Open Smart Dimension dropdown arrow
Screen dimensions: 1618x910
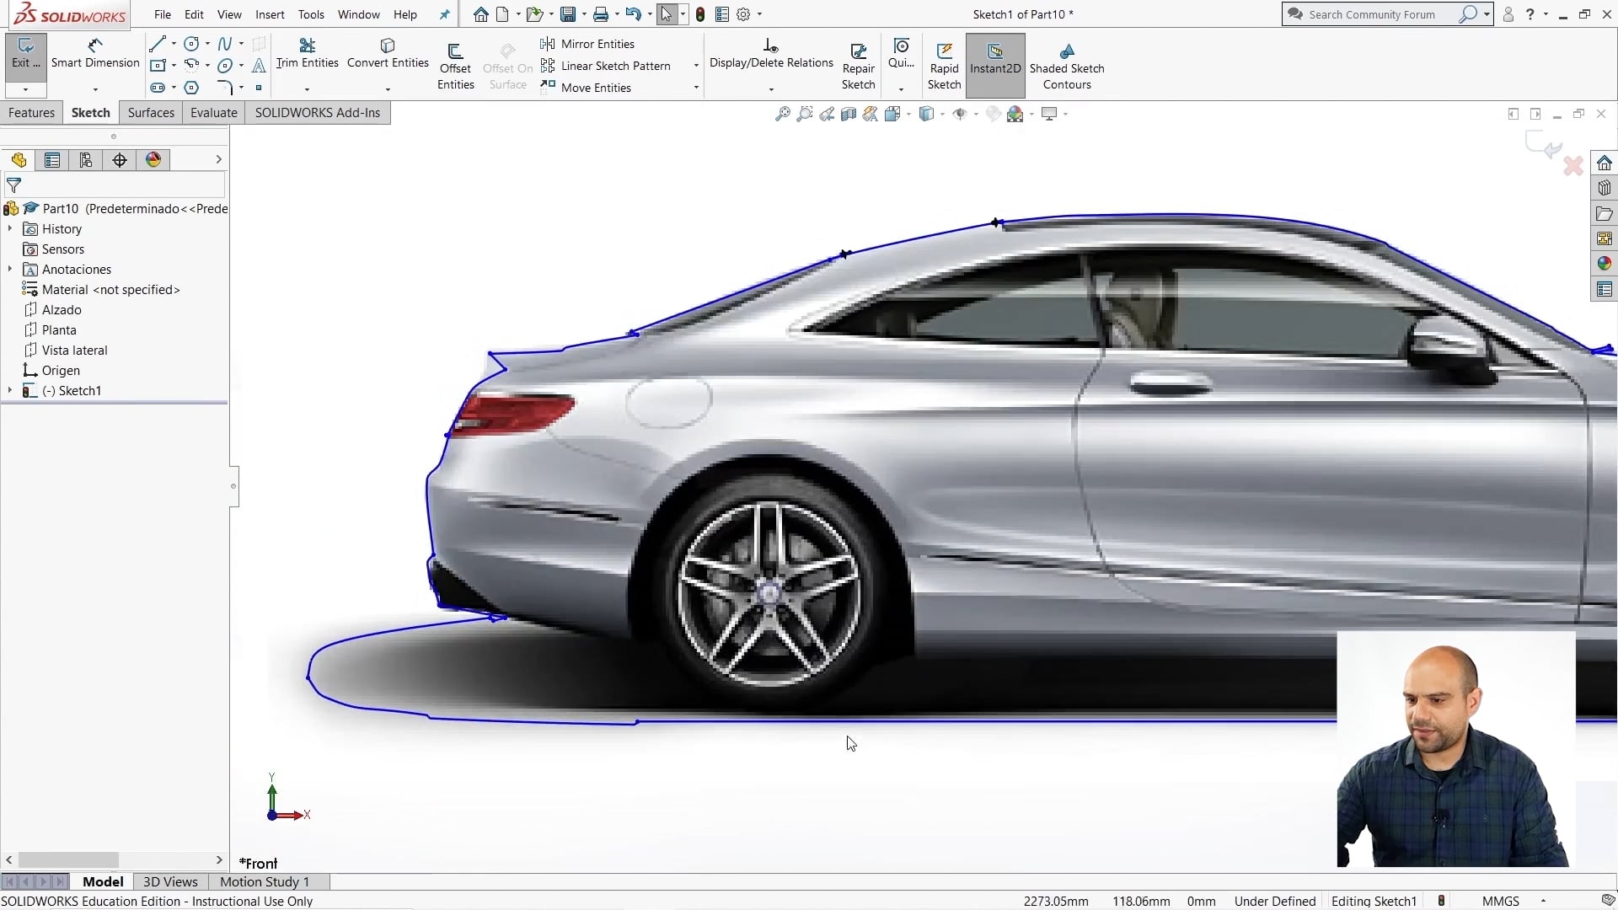pyautogui.click(x=95, y=88)
